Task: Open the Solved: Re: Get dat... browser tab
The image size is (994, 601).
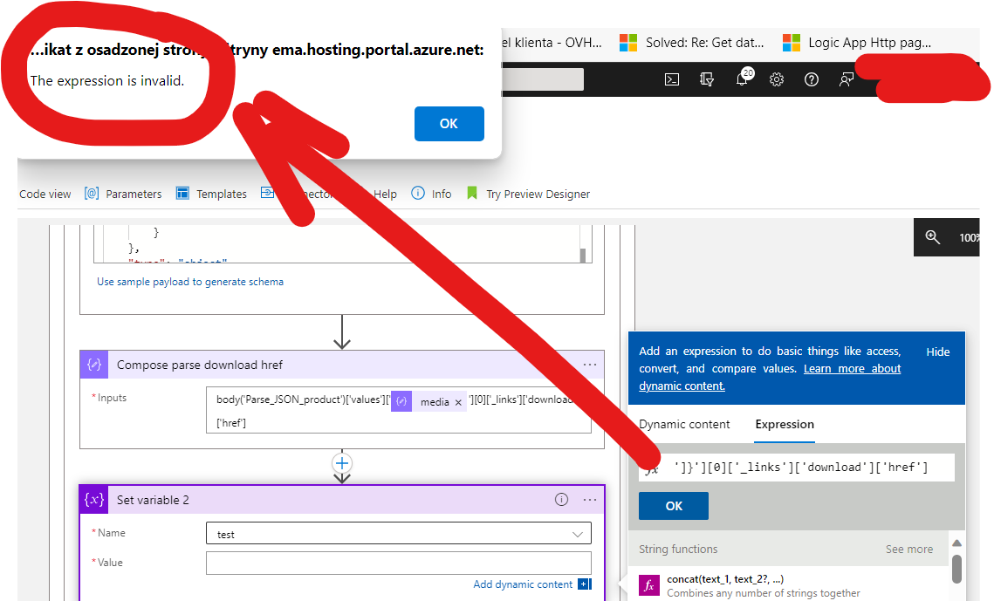Action: pos(692,43)
